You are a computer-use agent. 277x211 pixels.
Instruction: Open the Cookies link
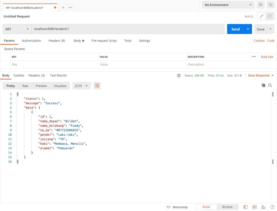click(259, 41)
